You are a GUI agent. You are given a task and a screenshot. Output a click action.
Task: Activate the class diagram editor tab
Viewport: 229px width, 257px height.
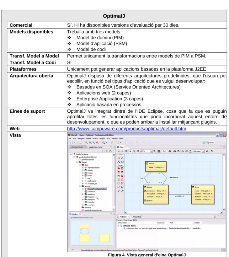coord(121,147)
